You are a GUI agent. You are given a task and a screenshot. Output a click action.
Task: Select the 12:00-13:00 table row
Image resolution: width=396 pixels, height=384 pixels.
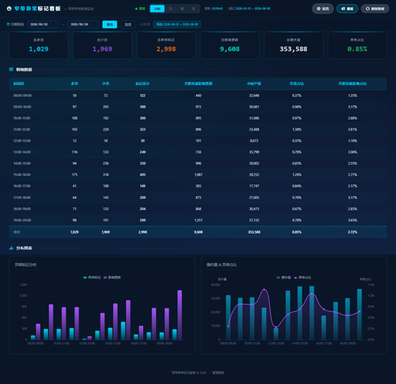click(x=198, y=141)
